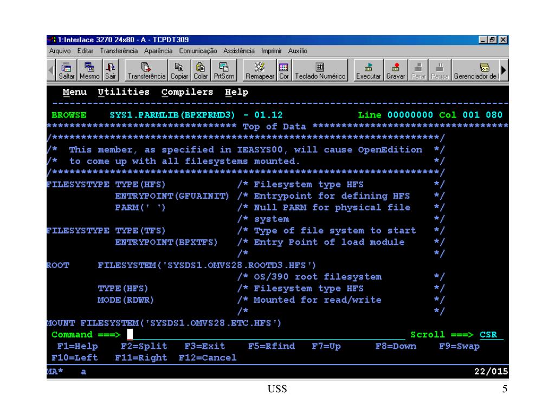Click the MA* status indicator
The width and height of the screenshot is (555, 416).
[55, 372]
